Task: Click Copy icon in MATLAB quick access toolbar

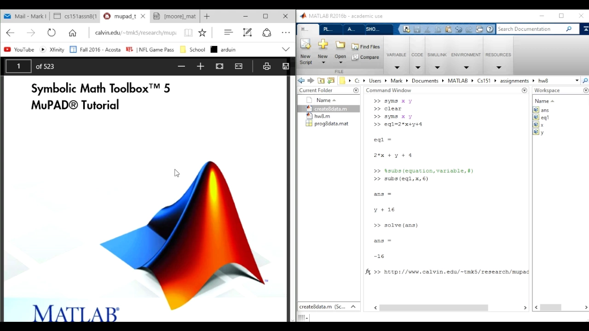Action: tap(438, 29)
